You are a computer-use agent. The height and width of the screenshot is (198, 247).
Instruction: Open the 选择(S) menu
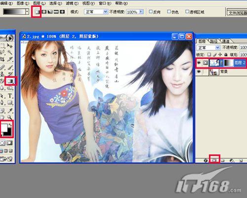tap(56, 3)
